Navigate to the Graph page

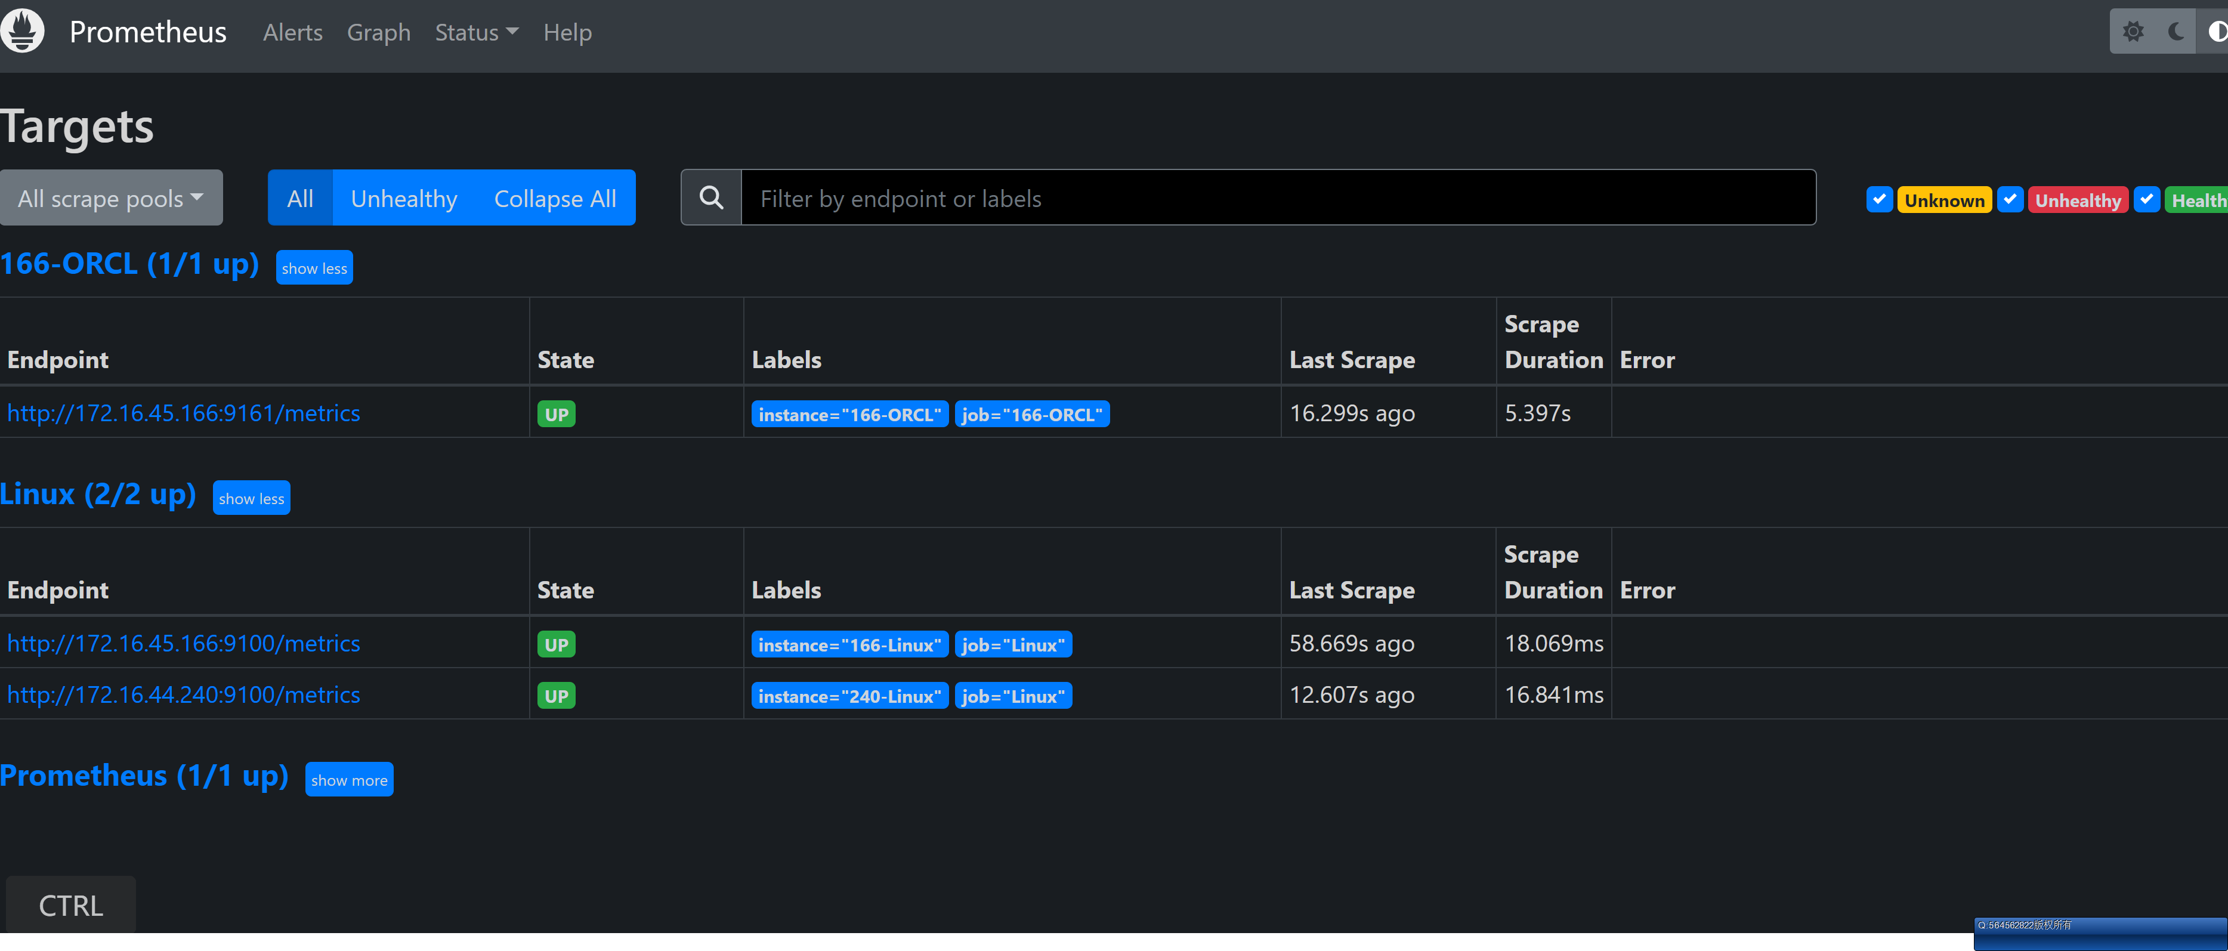pos(378,31)
